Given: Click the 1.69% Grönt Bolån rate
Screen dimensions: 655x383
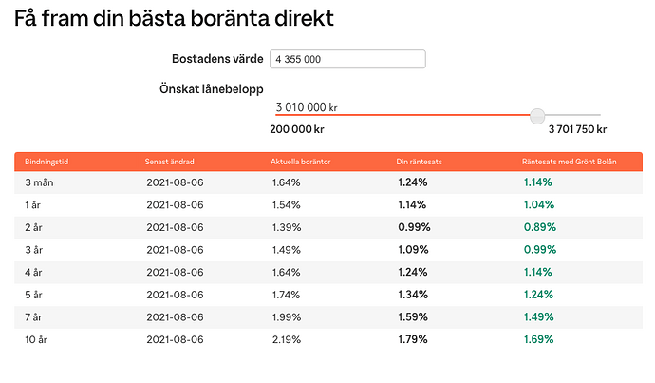Looking at the screenshot, I should [541, 339].
